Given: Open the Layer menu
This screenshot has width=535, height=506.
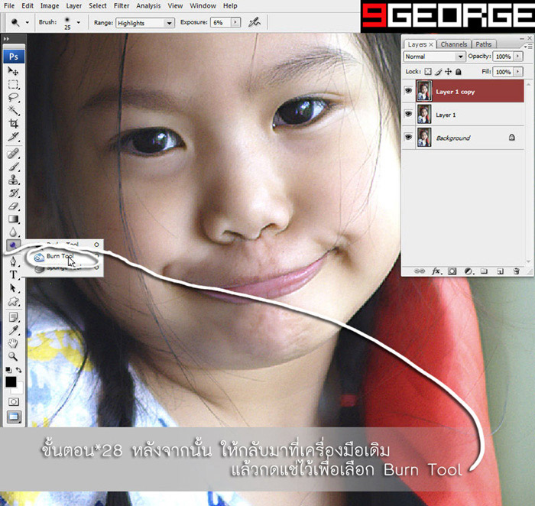Looking at the screenshot, I should tap(73, 6).
